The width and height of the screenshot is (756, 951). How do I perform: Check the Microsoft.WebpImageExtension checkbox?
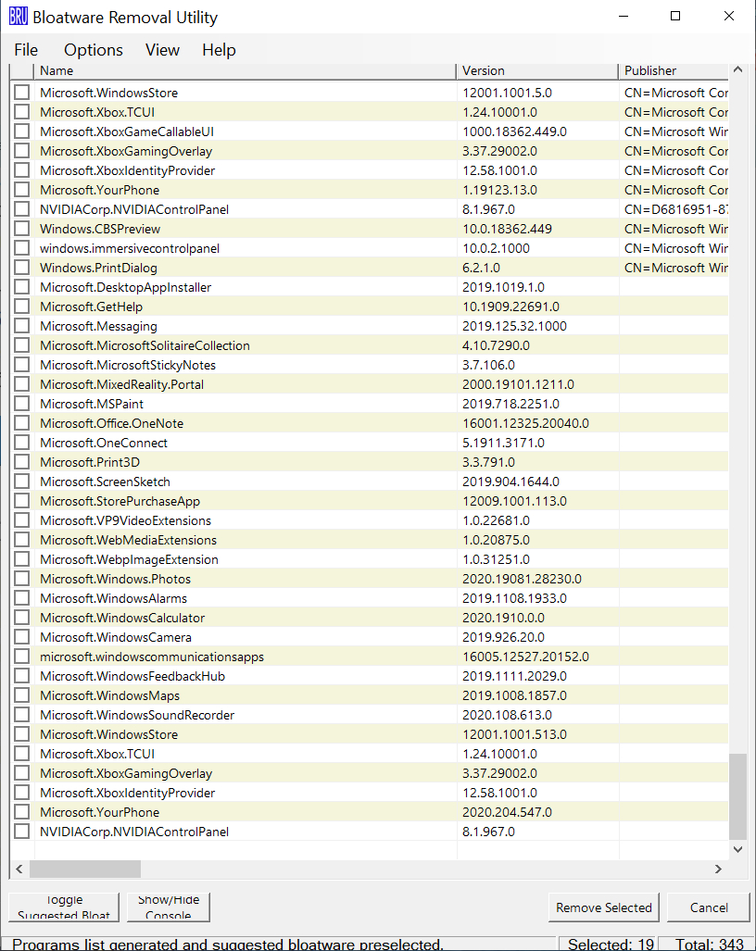click(x=22, y=558)
